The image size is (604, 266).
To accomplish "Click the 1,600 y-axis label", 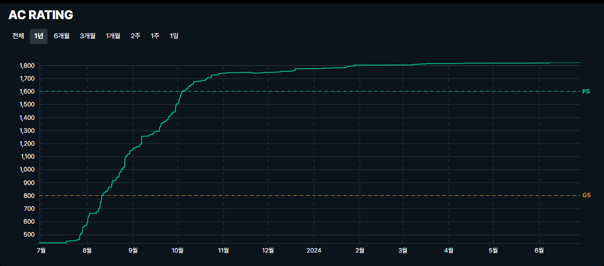I will click(27, 91).
